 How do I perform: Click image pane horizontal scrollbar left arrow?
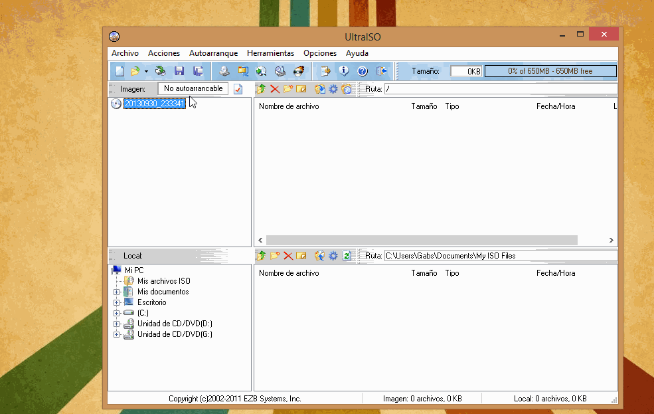260,240
